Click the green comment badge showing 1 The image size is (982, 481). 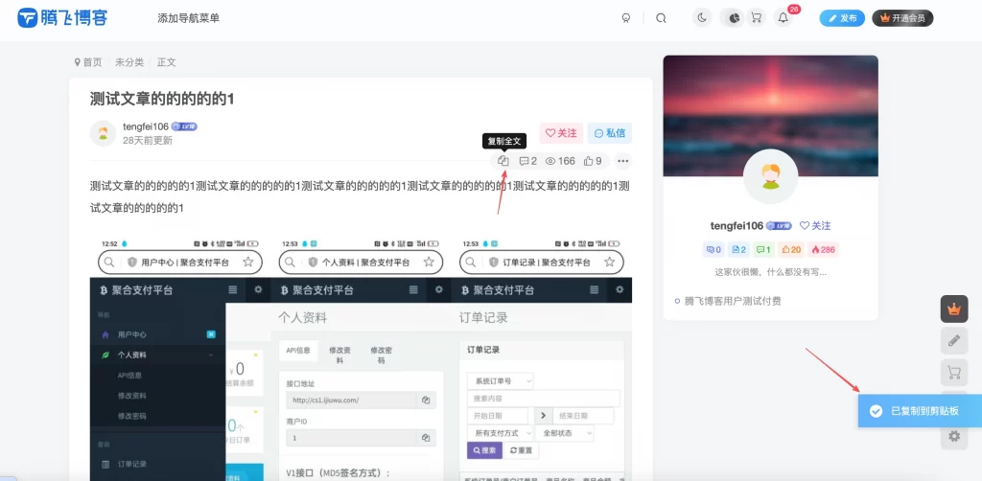(764, 249)
